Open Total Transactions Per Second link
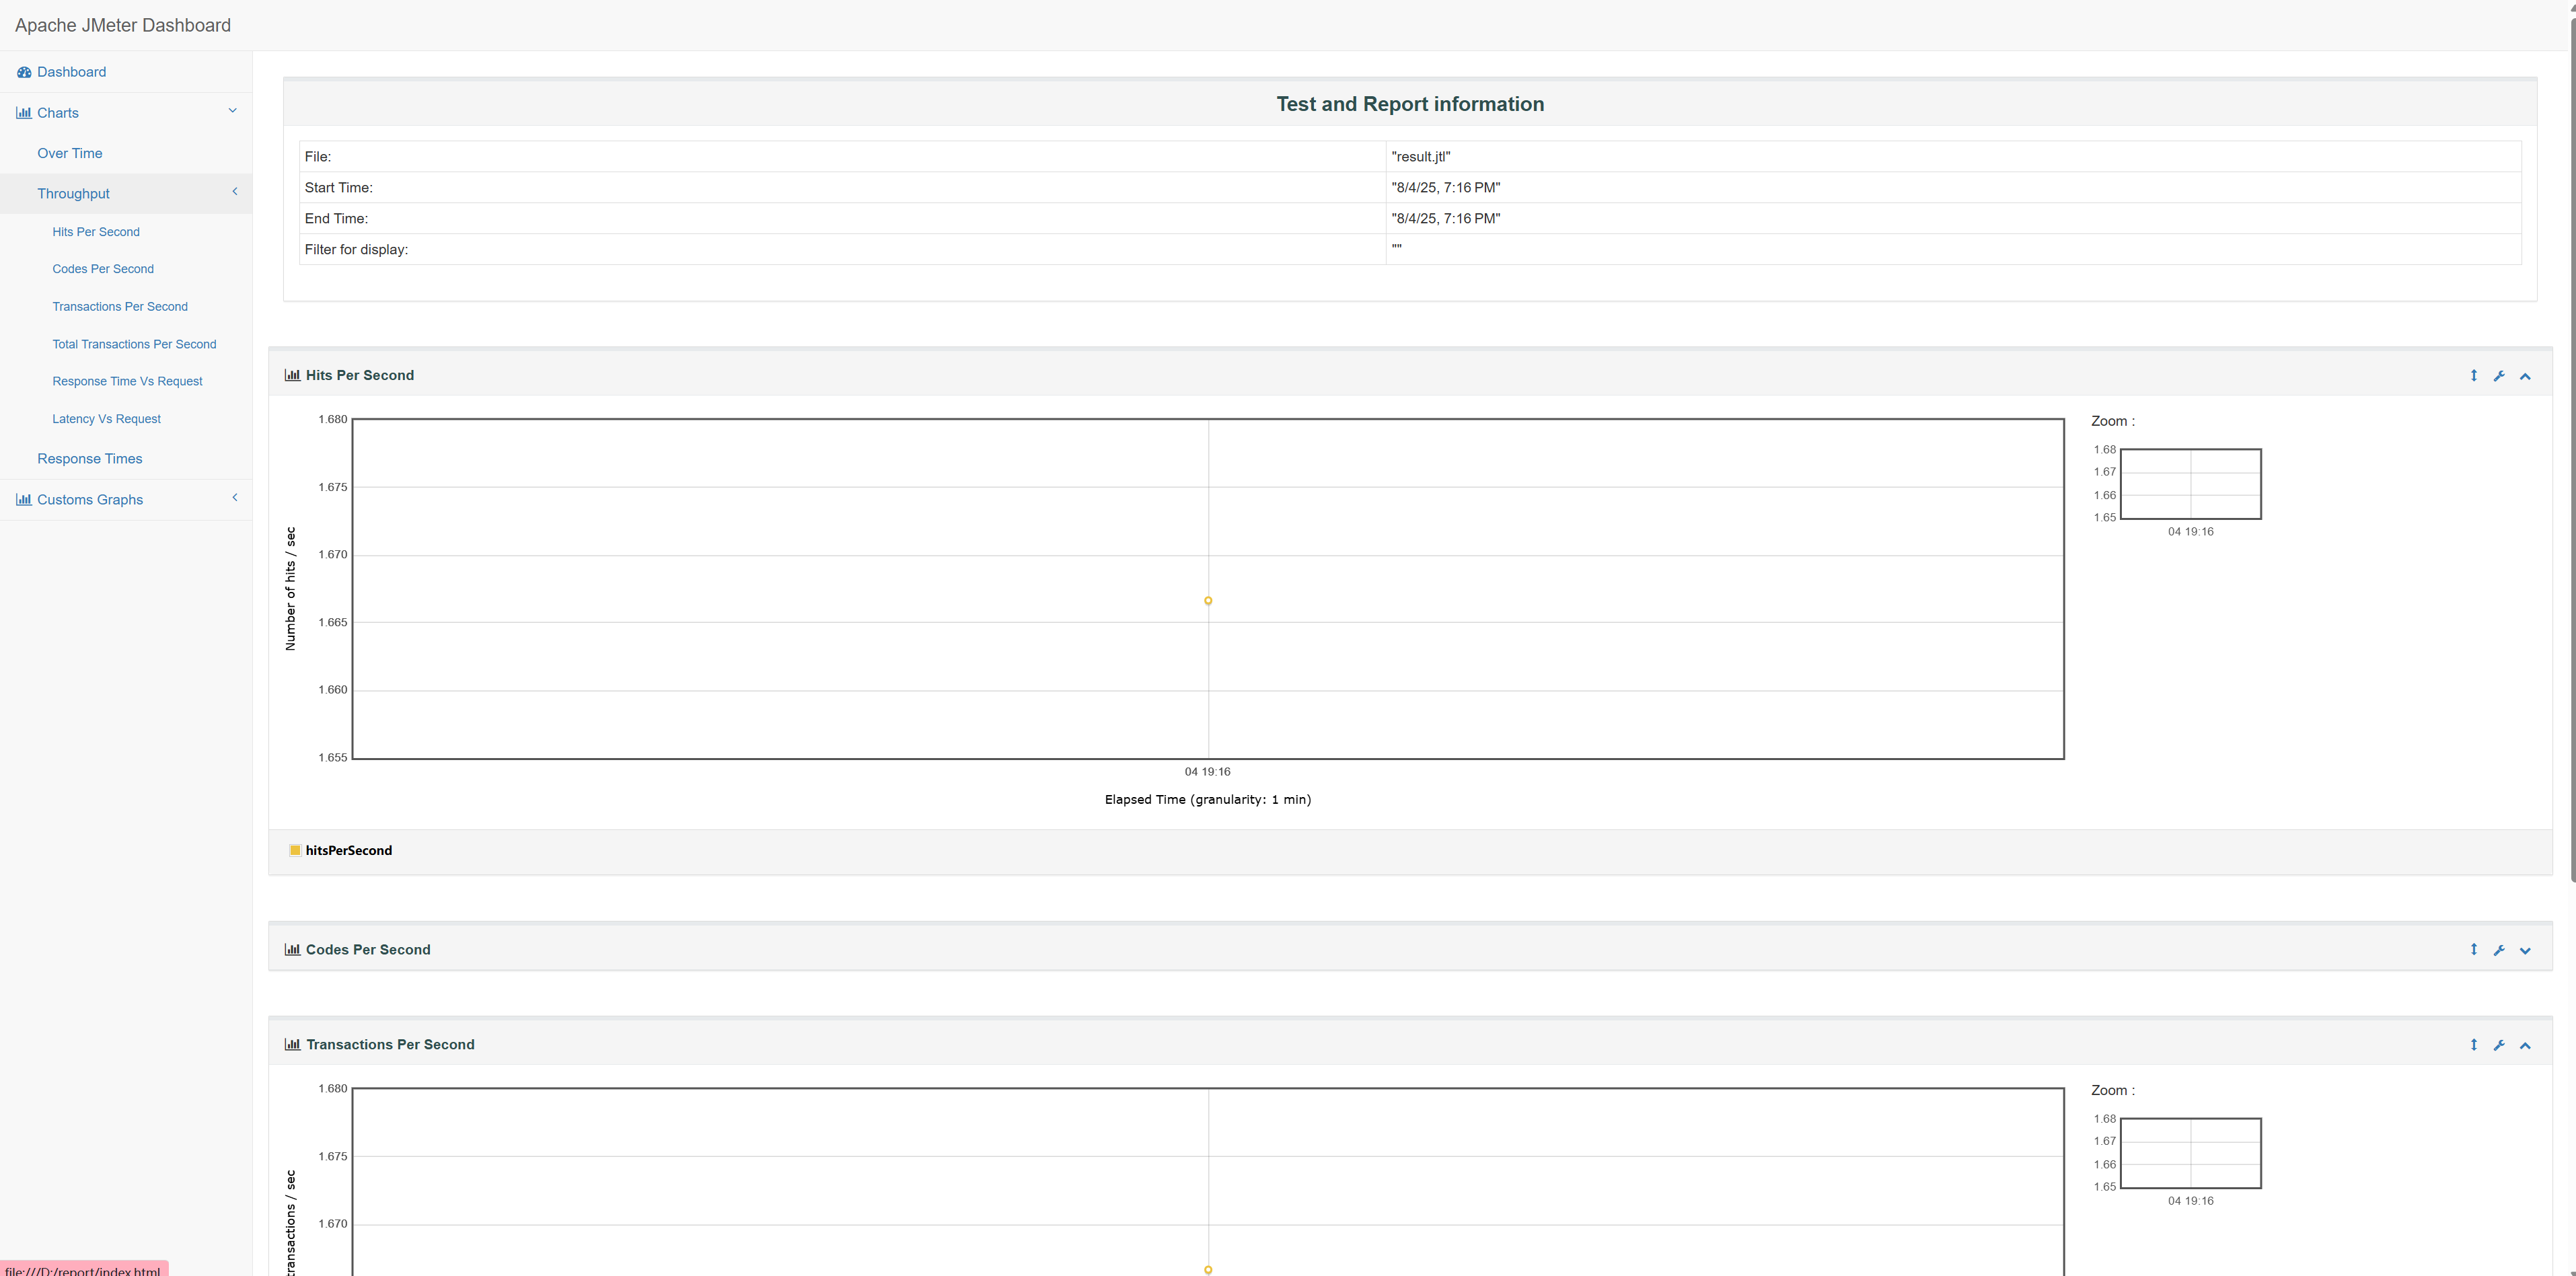The height and width of the screenshot is (1276, 2576). 134,344
